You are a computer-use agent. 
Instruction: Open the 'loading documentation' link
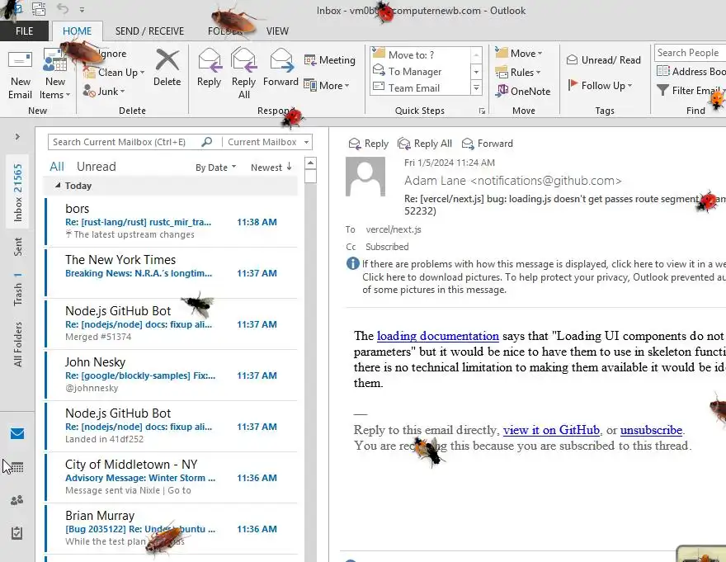coord(437,336)
